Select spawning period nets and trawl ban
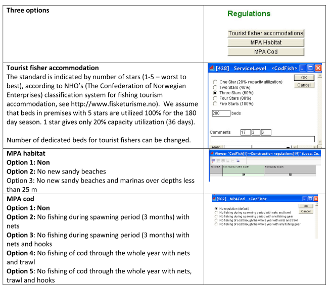The height and width of the screenshot is (286, 332). 216,212
